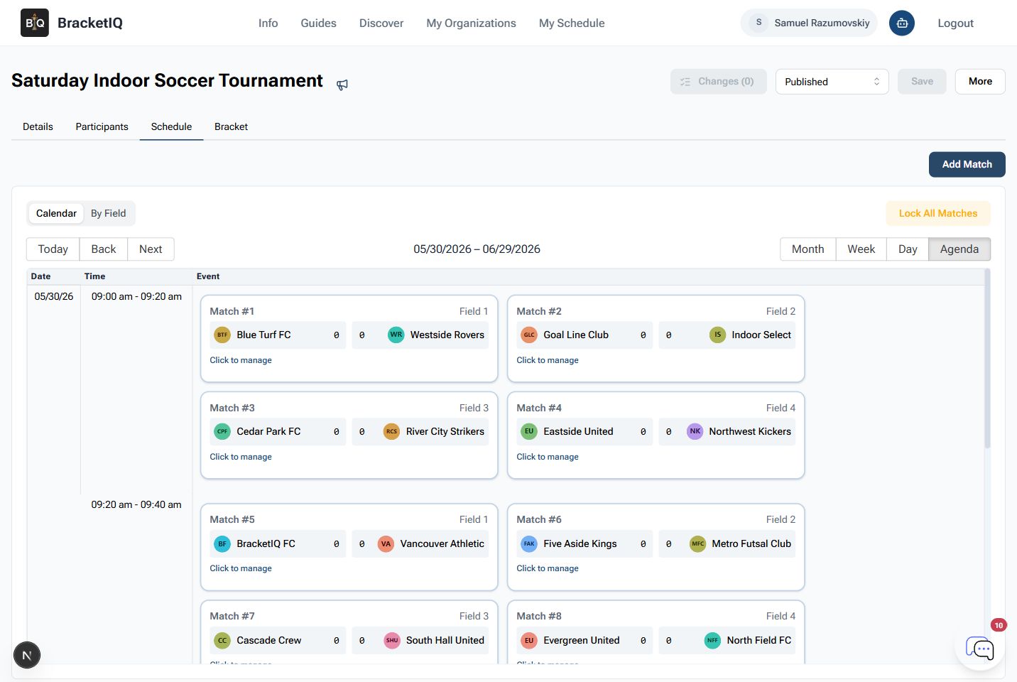1017x682 pixels.
Task: Click South Hall United SHU badge
Action: pyautogui.click(x=392, y=640)
